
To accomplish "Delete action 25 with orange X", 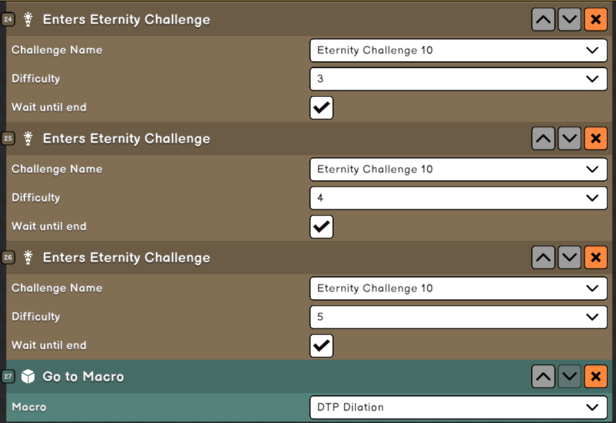I will point(595,139).
